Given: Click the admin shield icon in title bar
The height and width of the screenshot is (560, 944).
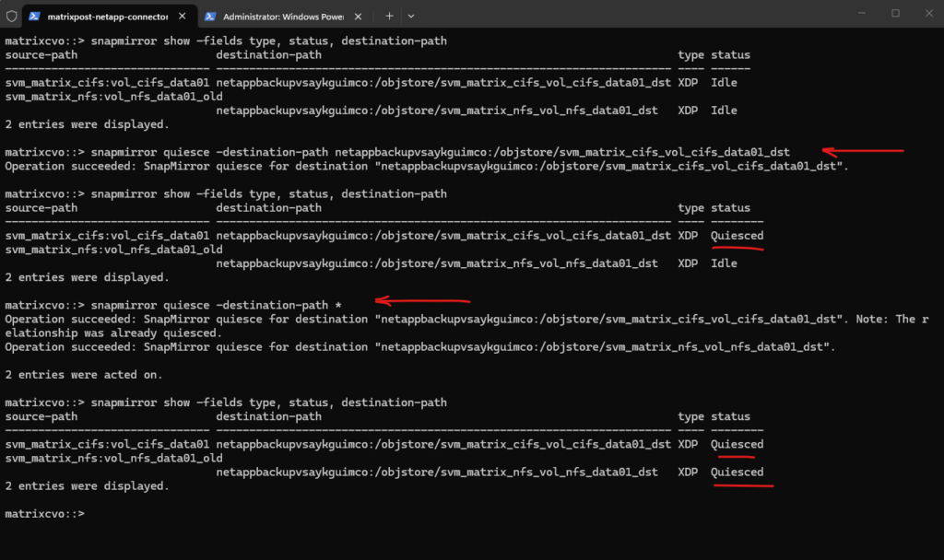Looking at the screenshot, I should (x=11, y=16).
